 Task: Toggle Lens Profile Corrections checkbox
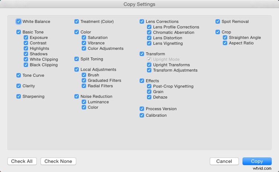tap(149, 27)
